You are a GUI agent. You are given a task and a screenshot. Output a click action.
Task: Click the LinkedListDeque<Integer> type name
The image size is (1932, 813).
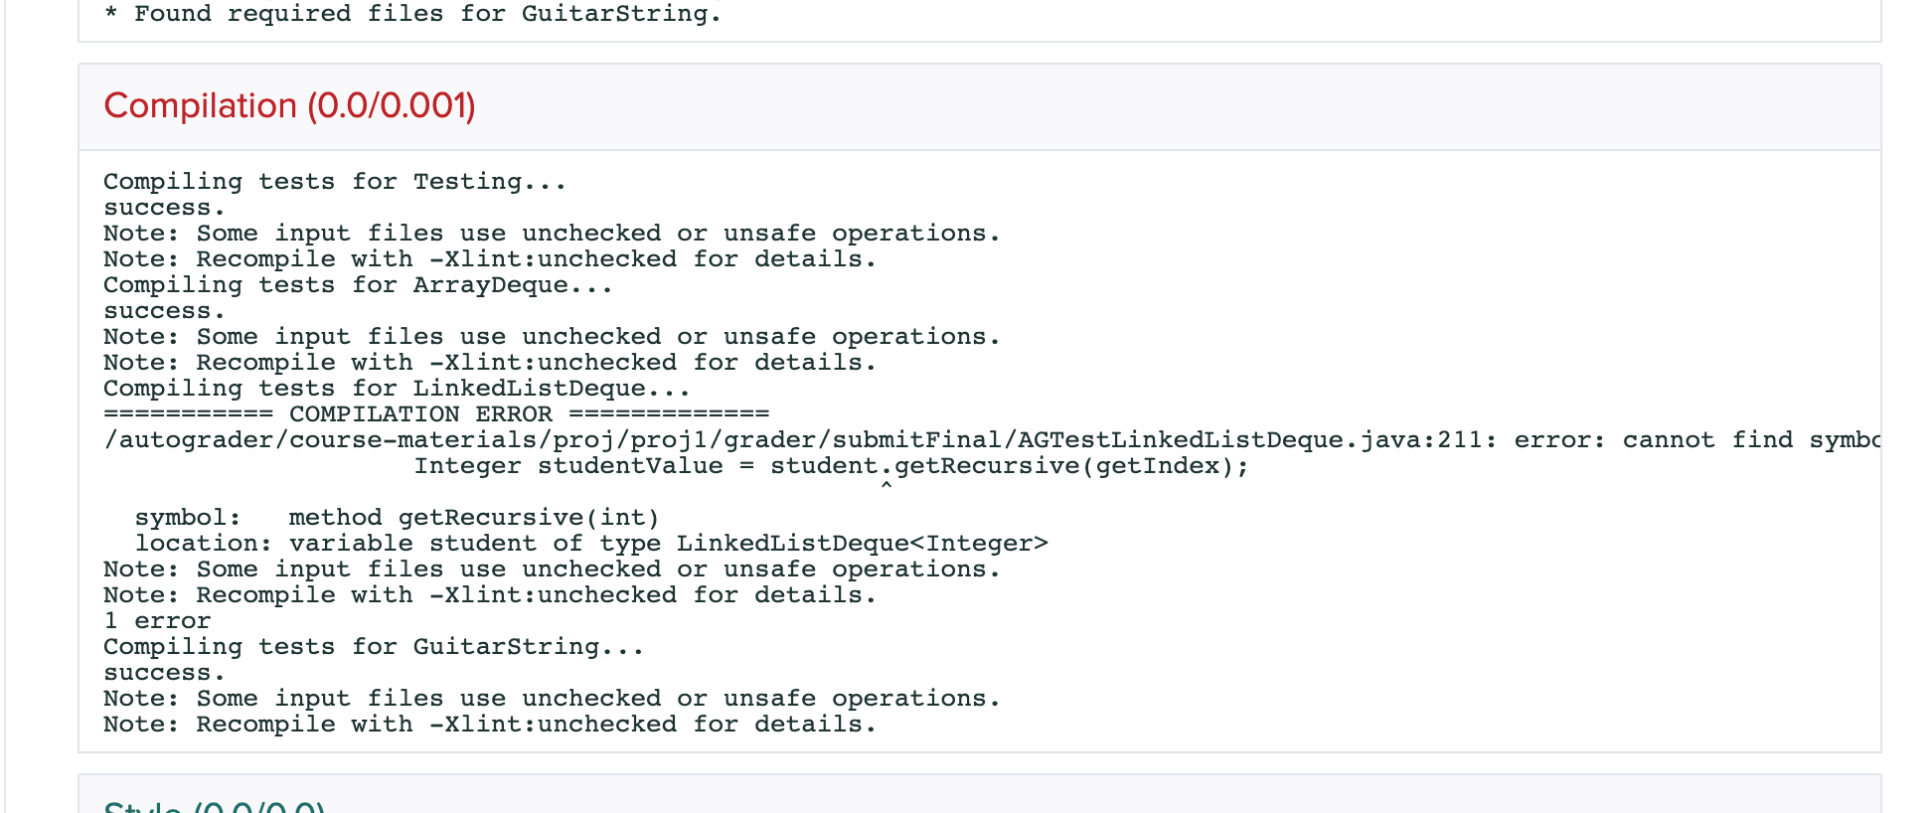pyautogui.click(x=862, y=544)
